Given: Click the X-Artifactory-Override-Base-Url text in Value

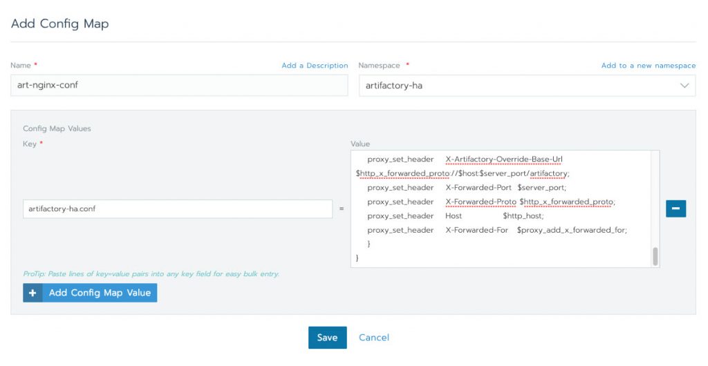Looking at the screenshot, I should click(x=504, y=160).
